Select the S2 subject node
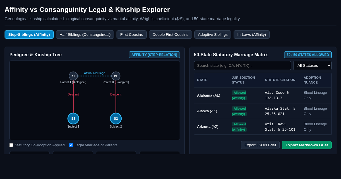 point(116,118)
